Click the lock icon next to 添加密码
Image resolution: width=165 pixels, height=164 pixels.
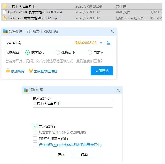(8, 71)
